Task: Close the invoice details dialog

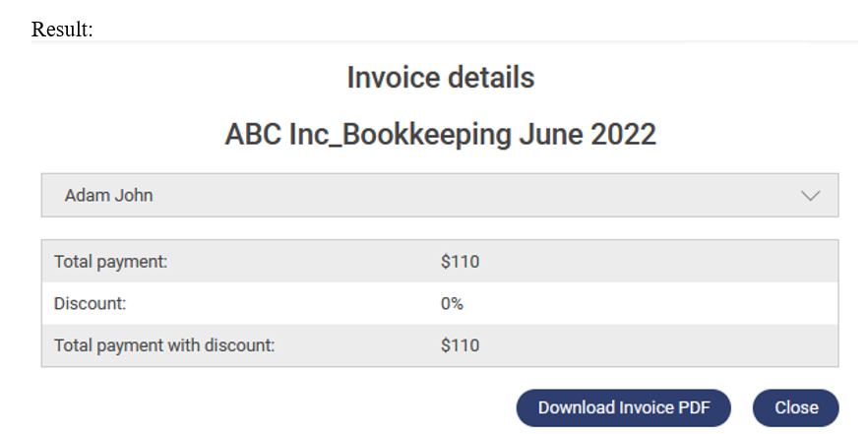Action: tap(795, 407)
